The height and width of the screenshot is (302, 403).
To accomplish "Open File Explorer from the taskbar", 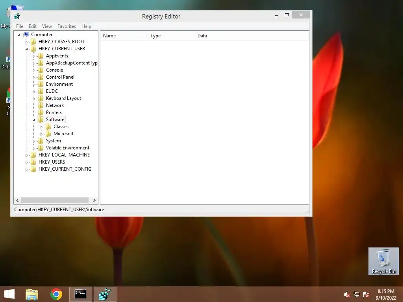I will 32,294.
